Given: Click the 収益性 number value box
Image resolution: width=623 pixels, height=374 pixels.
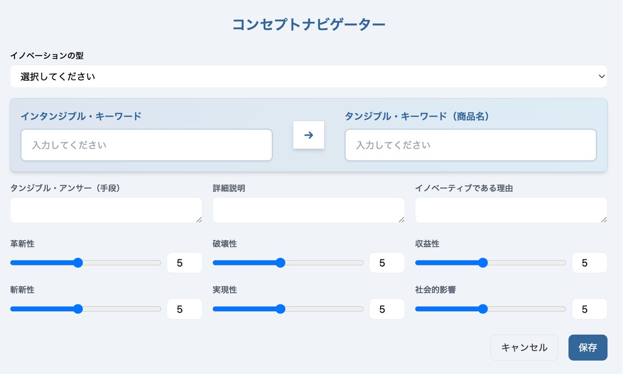Looking at the screenshot, I should [589, 263].
